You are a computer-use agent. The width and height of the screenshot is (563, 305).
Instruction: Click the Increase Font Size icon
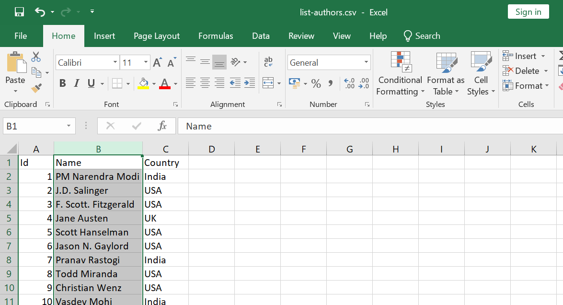pyautogui.click(x=156, y=61)
